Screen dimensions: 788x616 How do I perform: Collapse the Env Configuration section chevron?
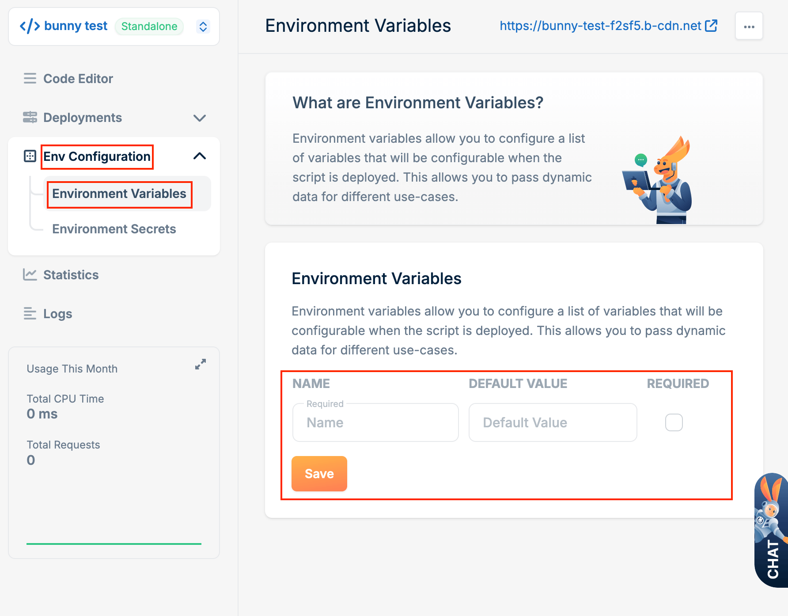coord(200,156)
